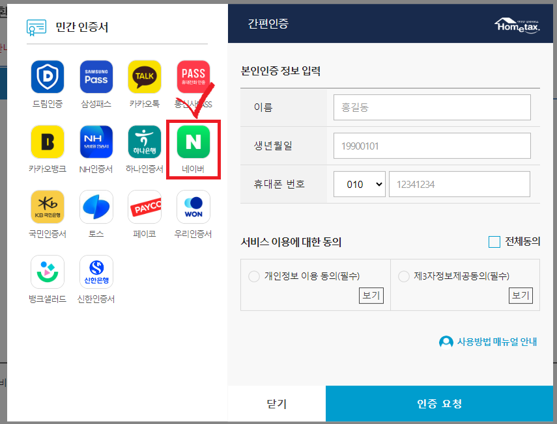The width and height of the screenshot is (557, 424).
Task: Select the 카카오뱅크 certificate icon
Action: [48, 142]
